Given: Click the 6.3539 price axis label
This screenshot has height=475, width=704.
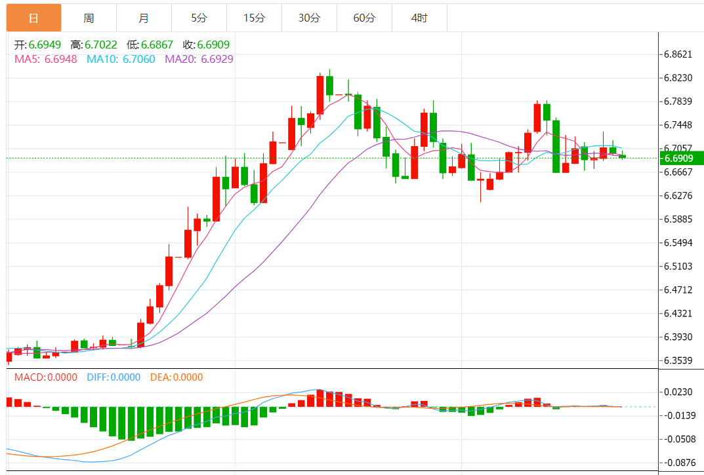Looking at the screenshot, I should point(678,360).
